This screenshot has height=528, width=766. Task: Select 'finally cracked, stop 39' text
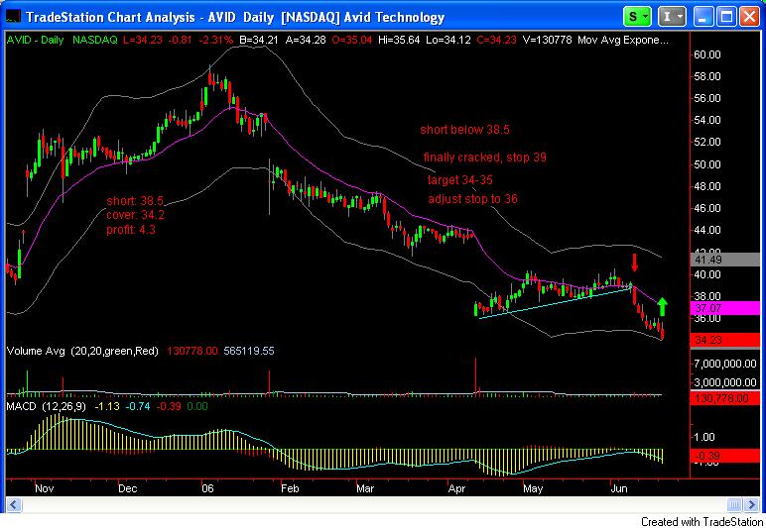point(484,158)
